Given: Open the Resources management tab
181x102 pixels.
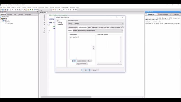Looking at the screenshot, I should (28, 14).
